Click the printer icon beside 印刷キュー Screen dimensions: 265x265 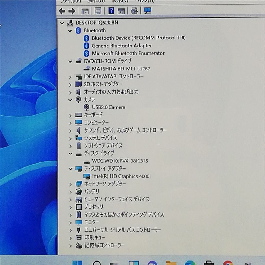click(x=79, y=238)
